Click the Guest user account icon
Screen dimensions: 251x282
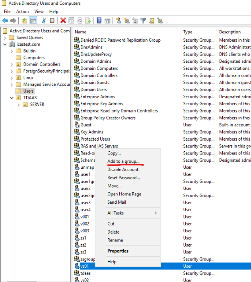tap(77, 125)
